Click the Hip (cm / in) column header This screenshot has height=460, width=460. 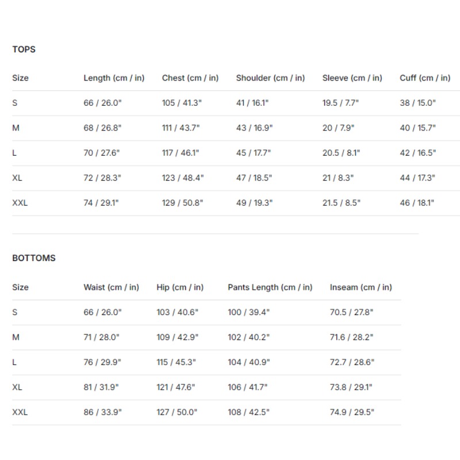[x=180, y=287]
